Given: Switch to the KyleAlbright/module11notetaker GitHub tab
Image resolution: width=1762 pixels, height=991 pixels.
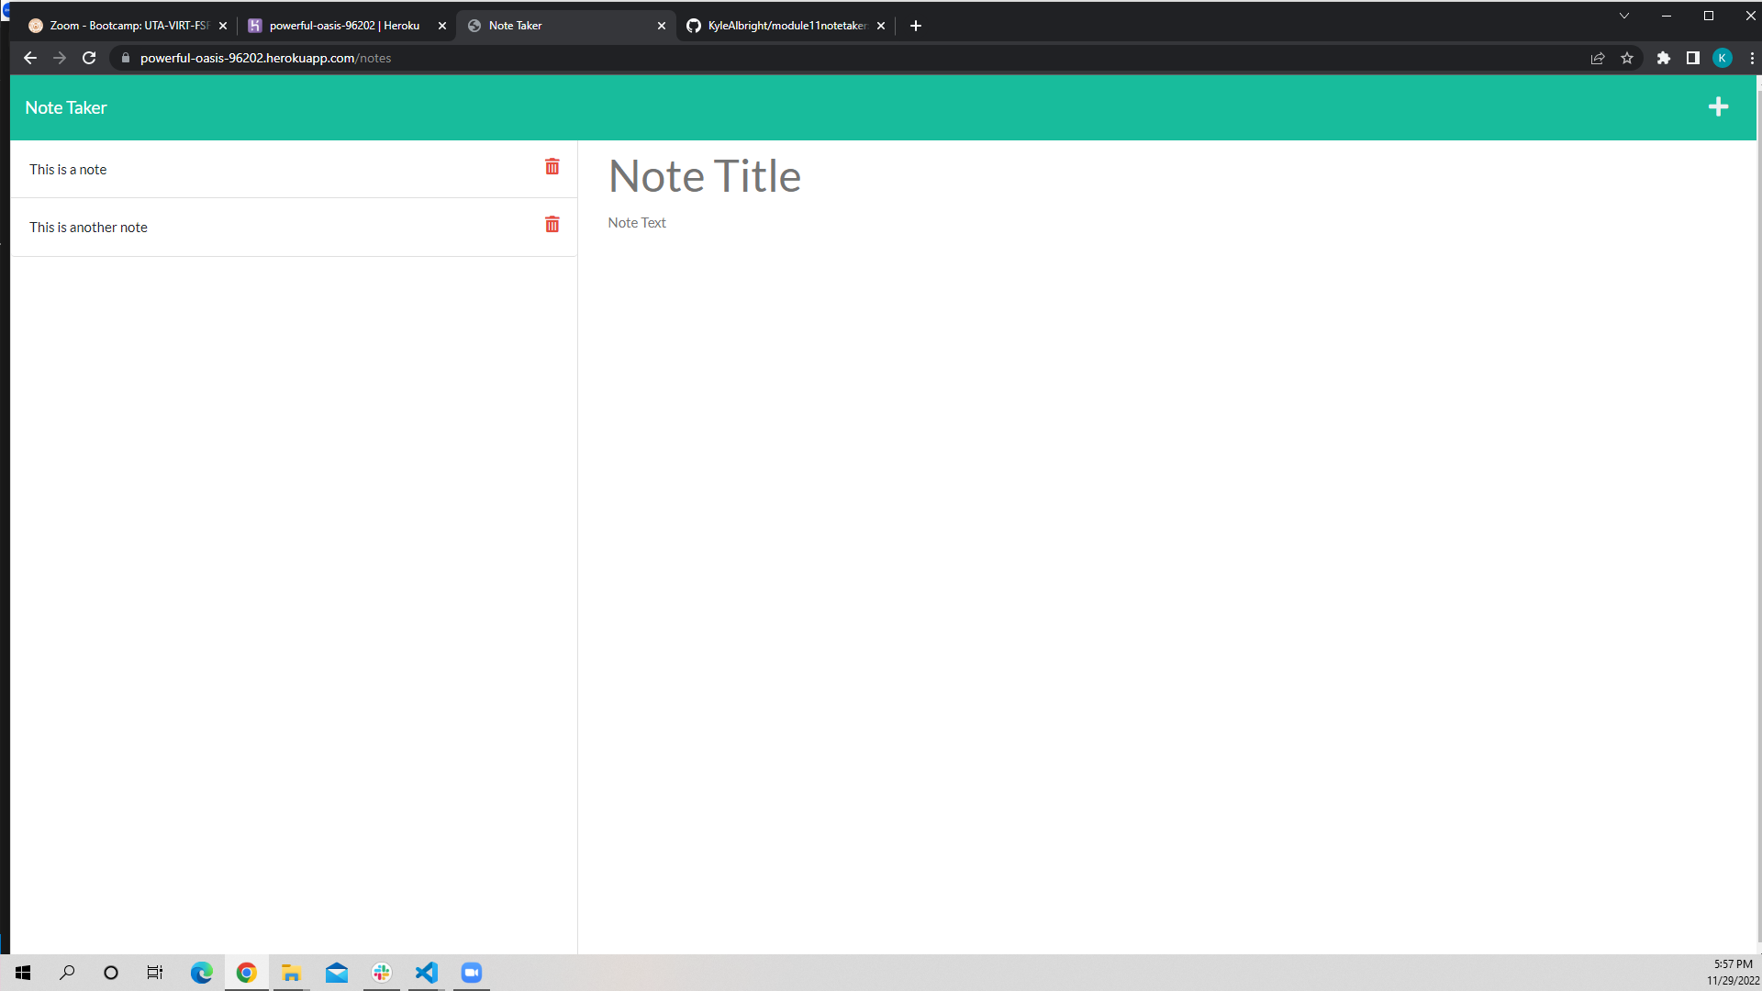Looking at the screenshot, I should (780, 25).
